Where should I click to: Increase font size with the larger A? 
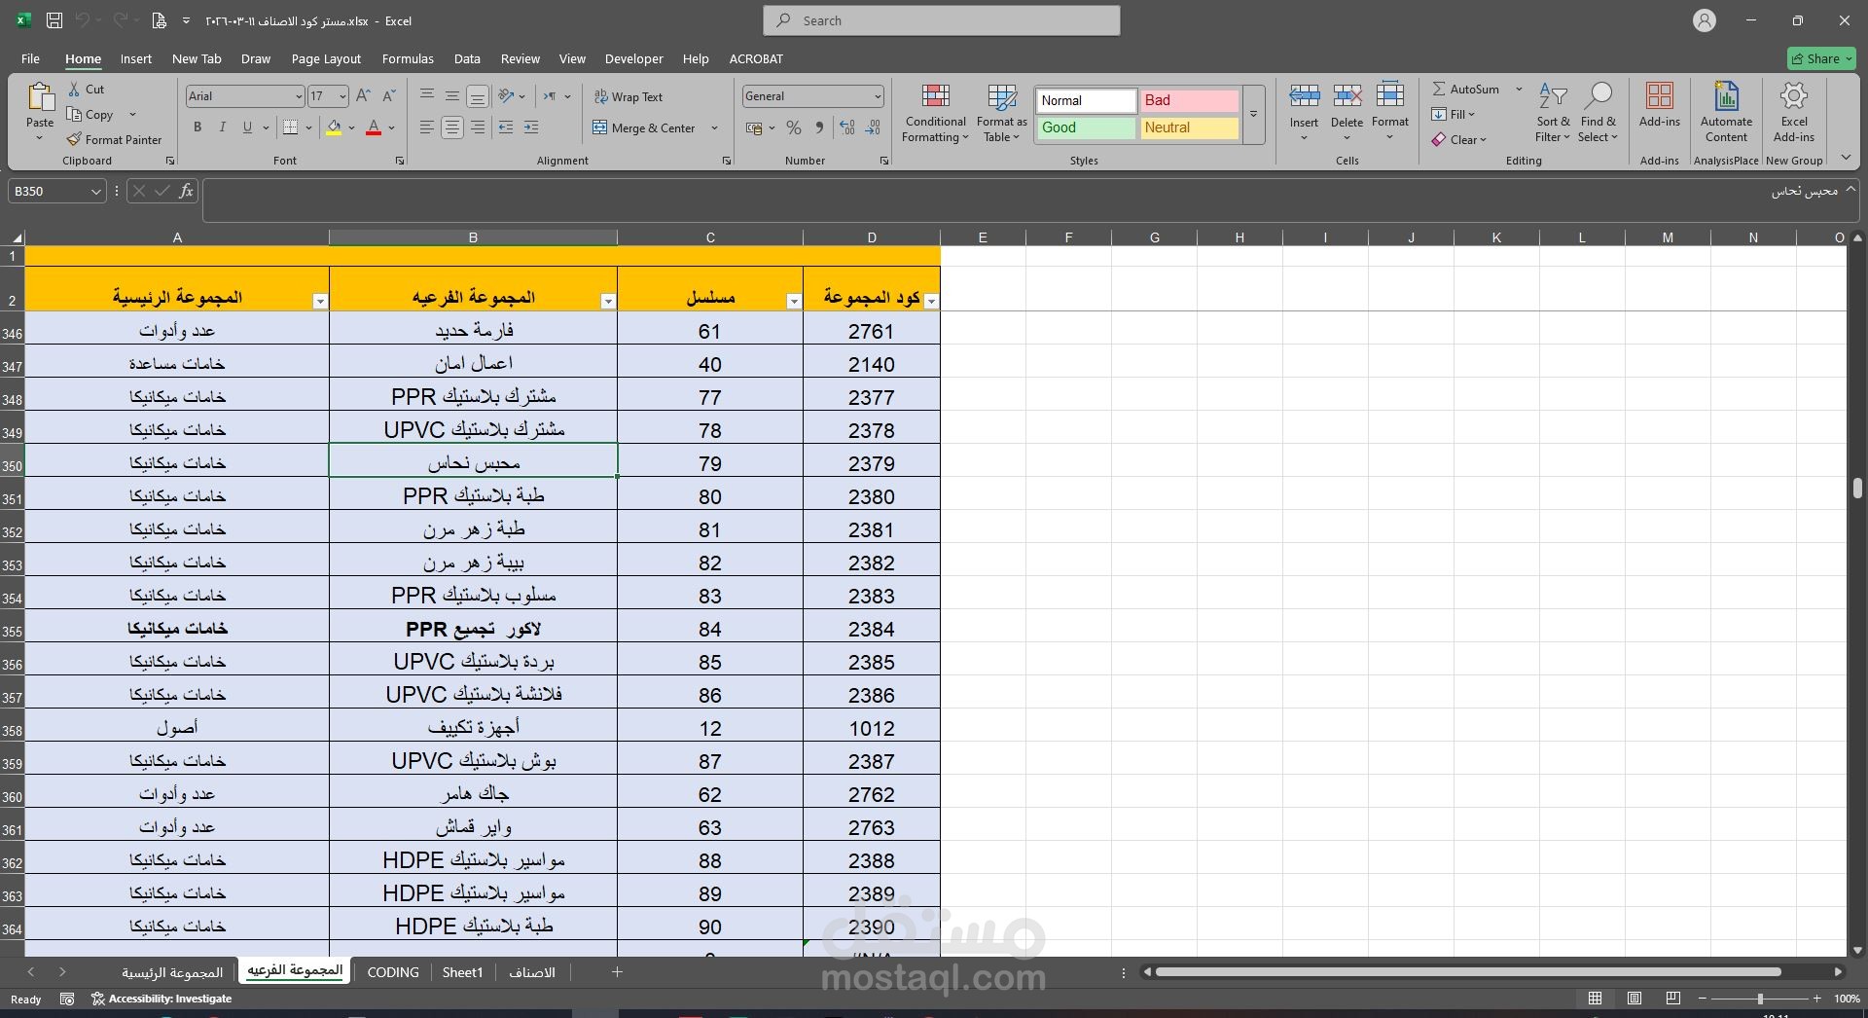363,95
